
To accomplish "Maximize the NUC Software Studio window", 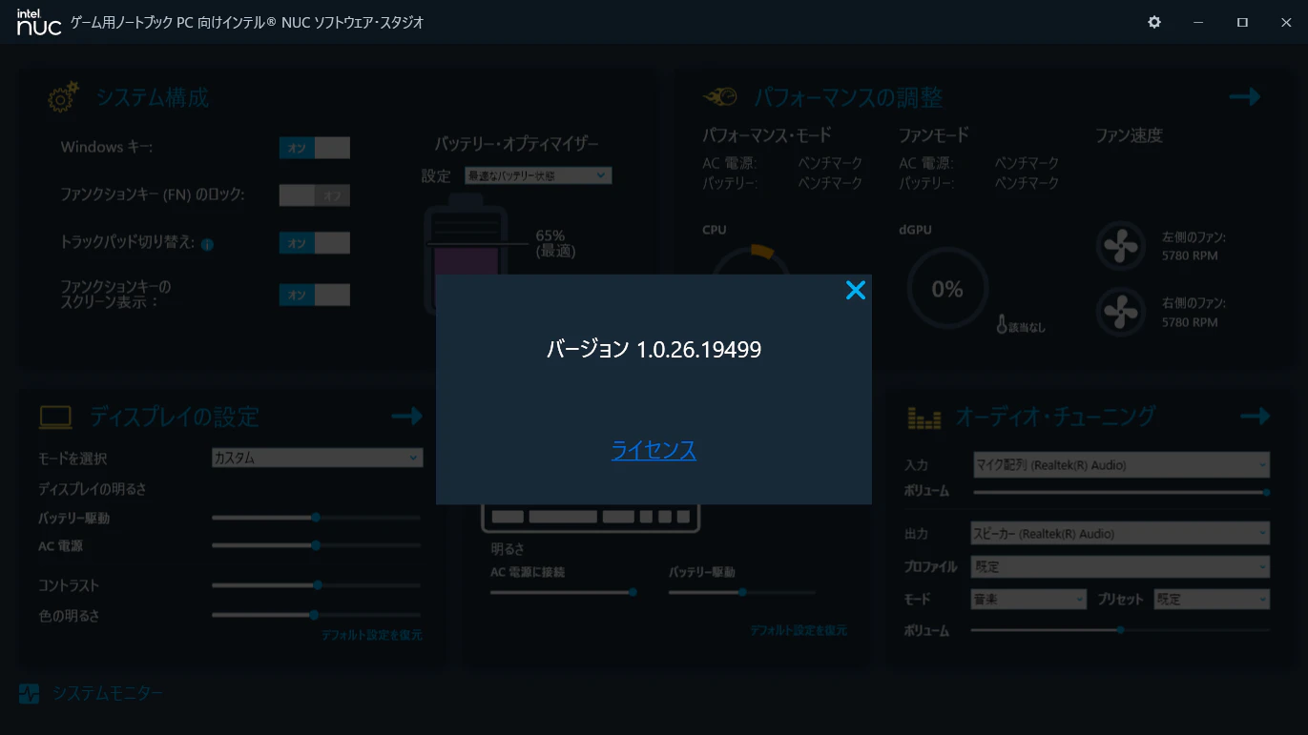I will [1242, 22].
